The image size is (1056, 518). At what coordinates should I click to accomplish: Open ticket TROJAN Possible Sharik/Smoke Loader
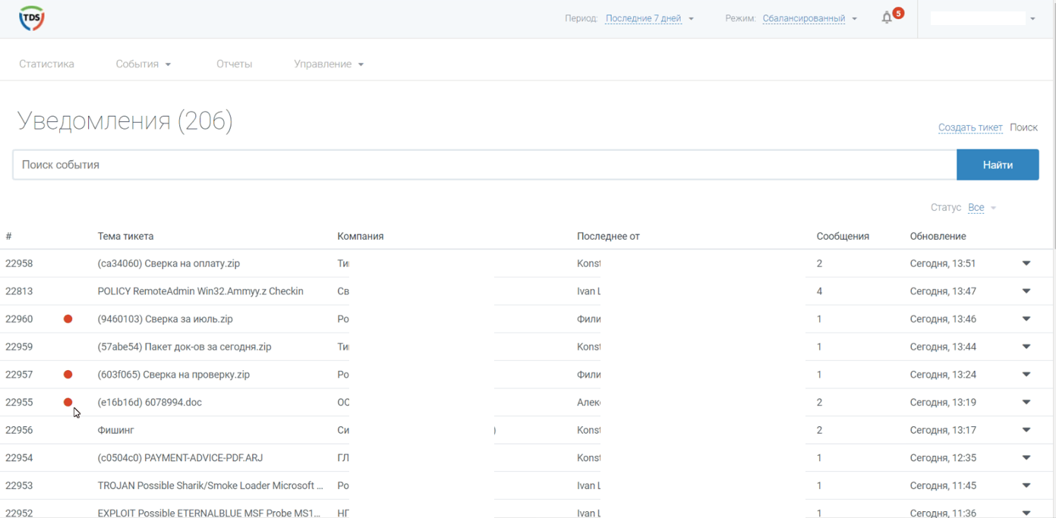tap(210, 485)
